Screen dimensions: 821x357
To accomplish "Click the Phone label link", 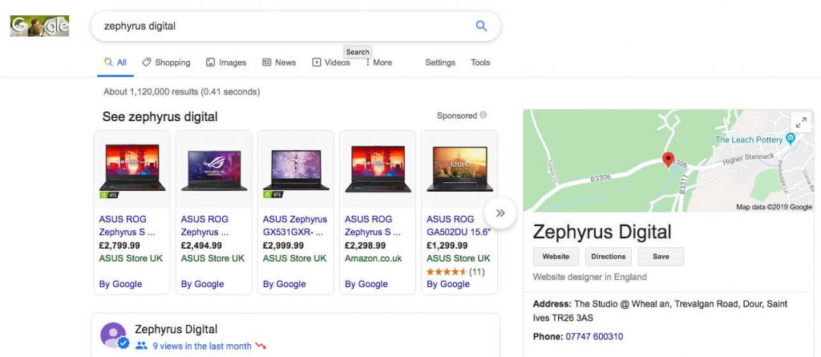I will [547, 337].
